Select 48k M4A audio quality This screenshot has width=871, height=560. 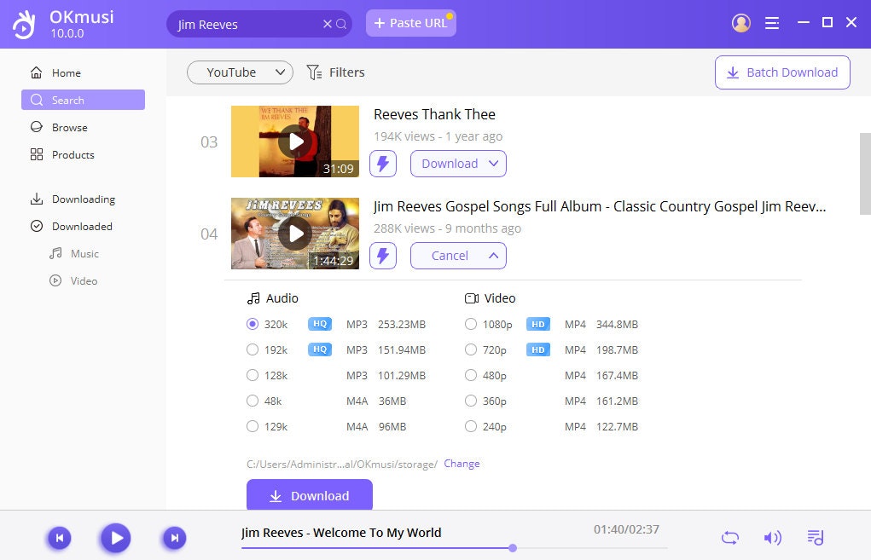point(253,401)
